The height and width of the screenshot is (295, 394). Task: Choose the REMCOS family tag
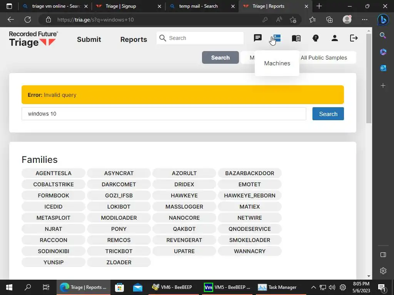tap(119, 240)
